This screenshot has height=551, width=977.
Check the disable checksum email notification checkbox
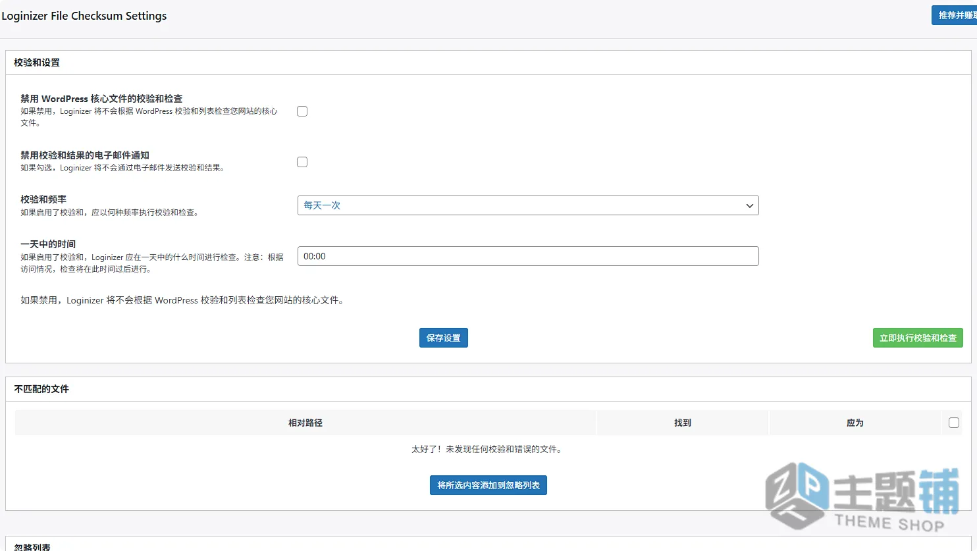302,162
